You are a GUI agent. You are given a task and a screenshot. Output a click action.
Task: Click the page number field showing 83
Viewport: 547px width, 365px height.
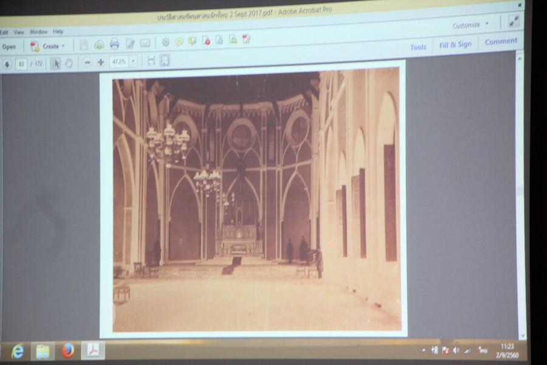pyautogui.click(x=22, y=64)
